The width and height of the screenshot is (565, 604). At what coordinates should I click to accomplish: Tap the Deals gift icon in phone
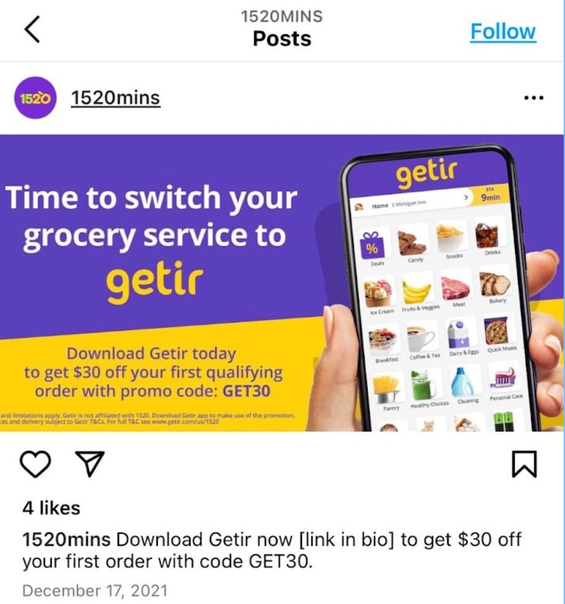coord(373,244)
